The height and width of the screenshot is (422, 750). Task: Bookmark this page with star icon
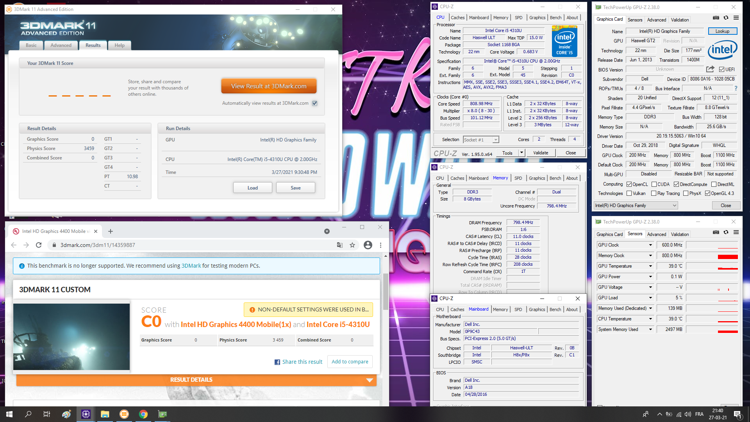(x=352, y=245)
